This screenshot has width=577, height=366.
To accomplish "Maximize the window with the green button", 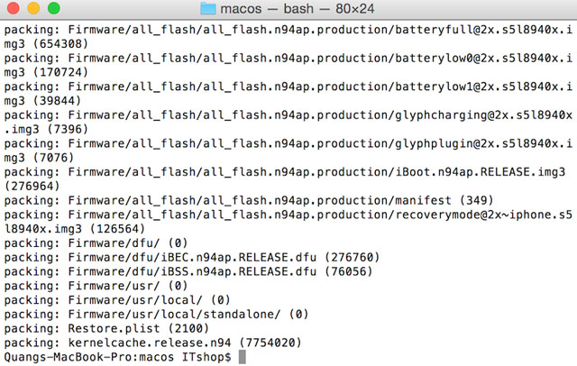I will click(x=53, y=9).
